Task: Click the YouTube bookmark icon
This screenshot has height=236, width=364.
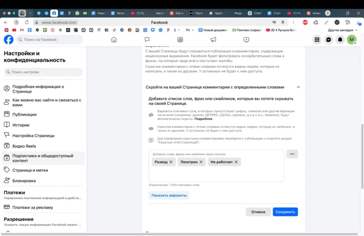Action: click(x=14, y=30)
